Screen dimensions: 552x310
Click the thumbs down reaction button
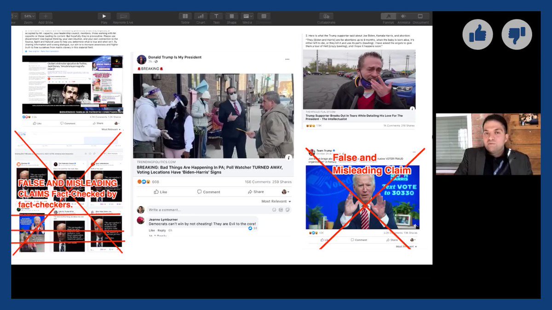(x=517, y=34)
